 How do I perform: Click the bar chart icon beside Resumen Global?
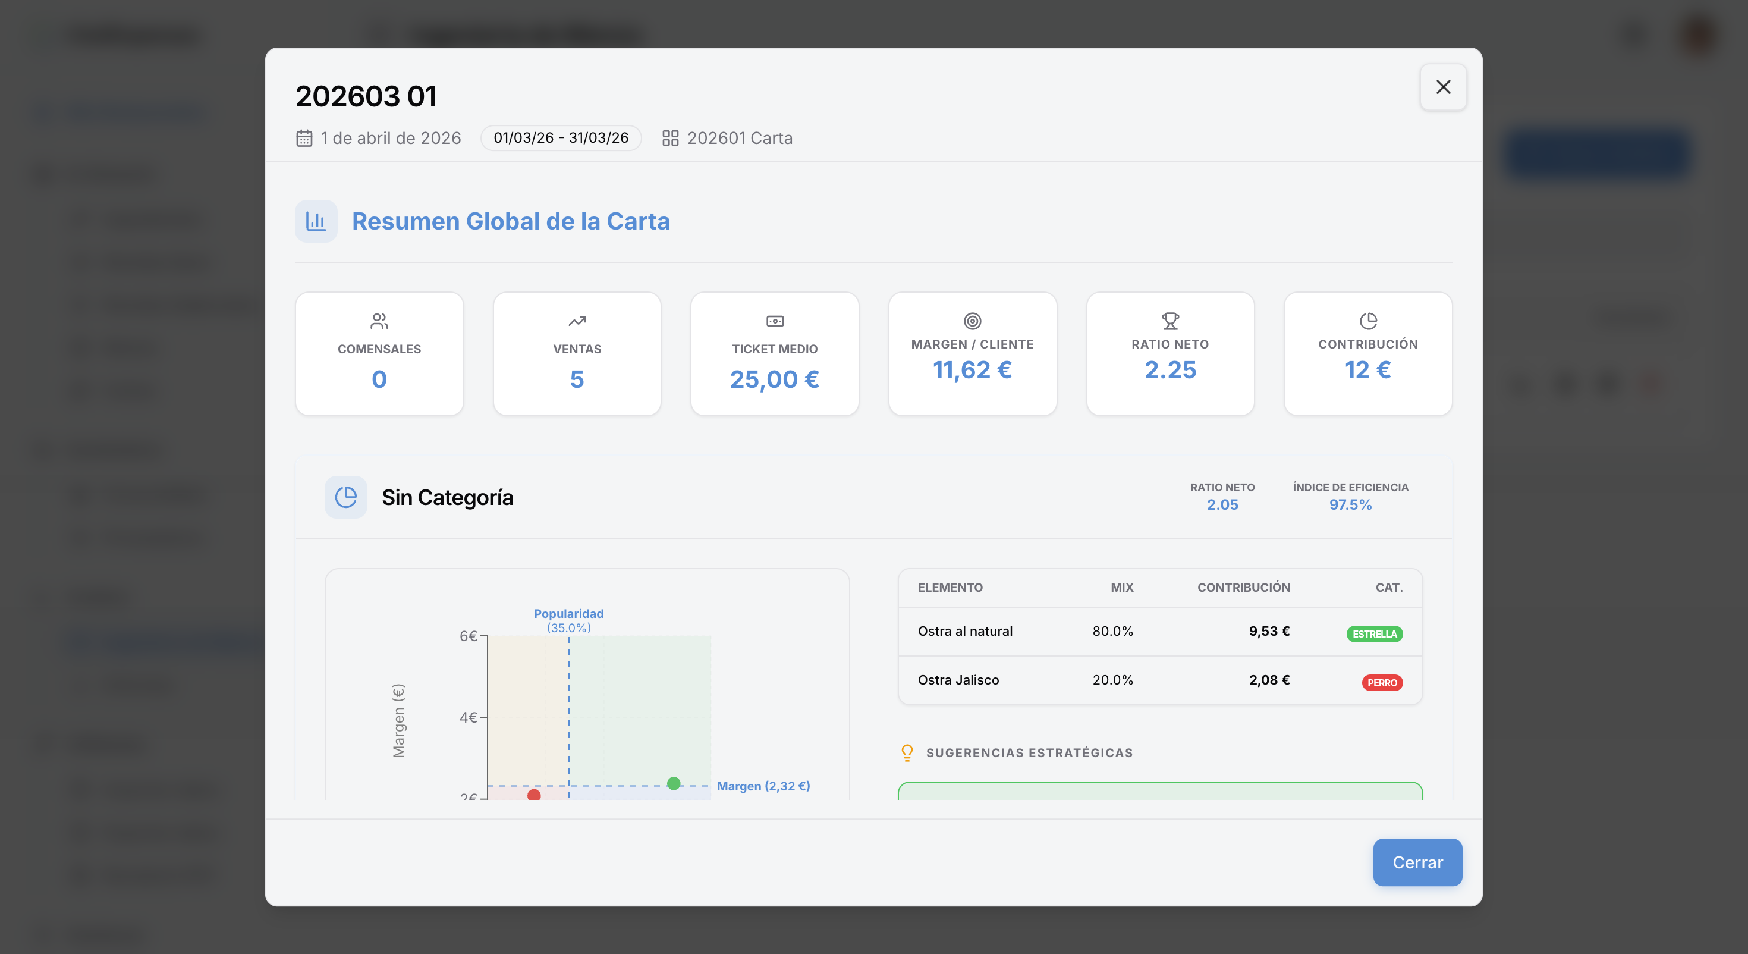click(x=316, y=221)
